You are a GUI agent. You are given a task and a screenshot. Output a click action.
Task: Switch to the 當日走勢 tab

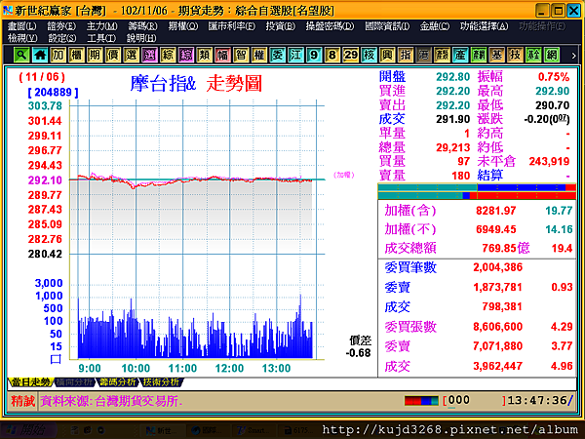30,382
